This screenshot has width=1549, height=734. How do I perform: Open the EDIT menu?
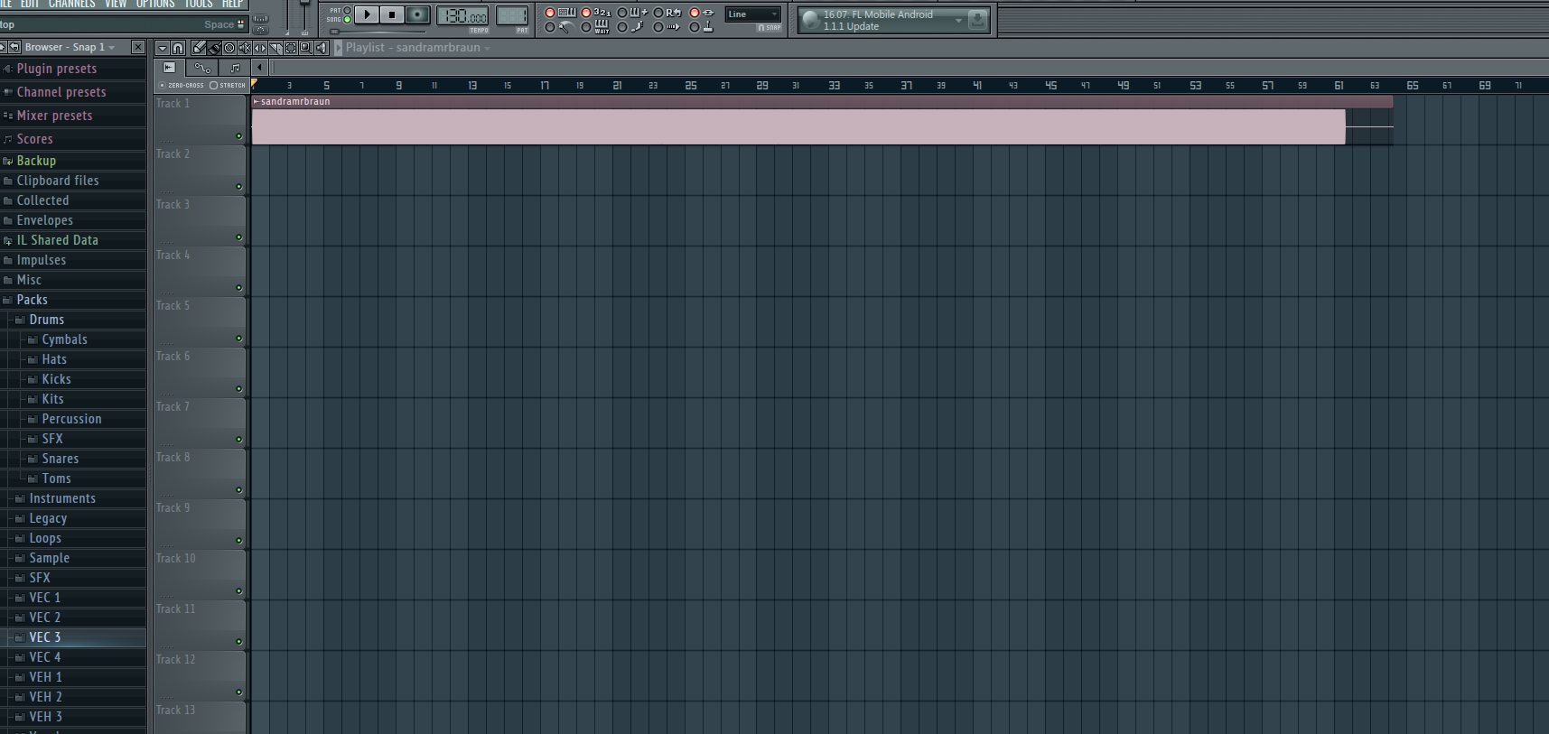(30, 4)
